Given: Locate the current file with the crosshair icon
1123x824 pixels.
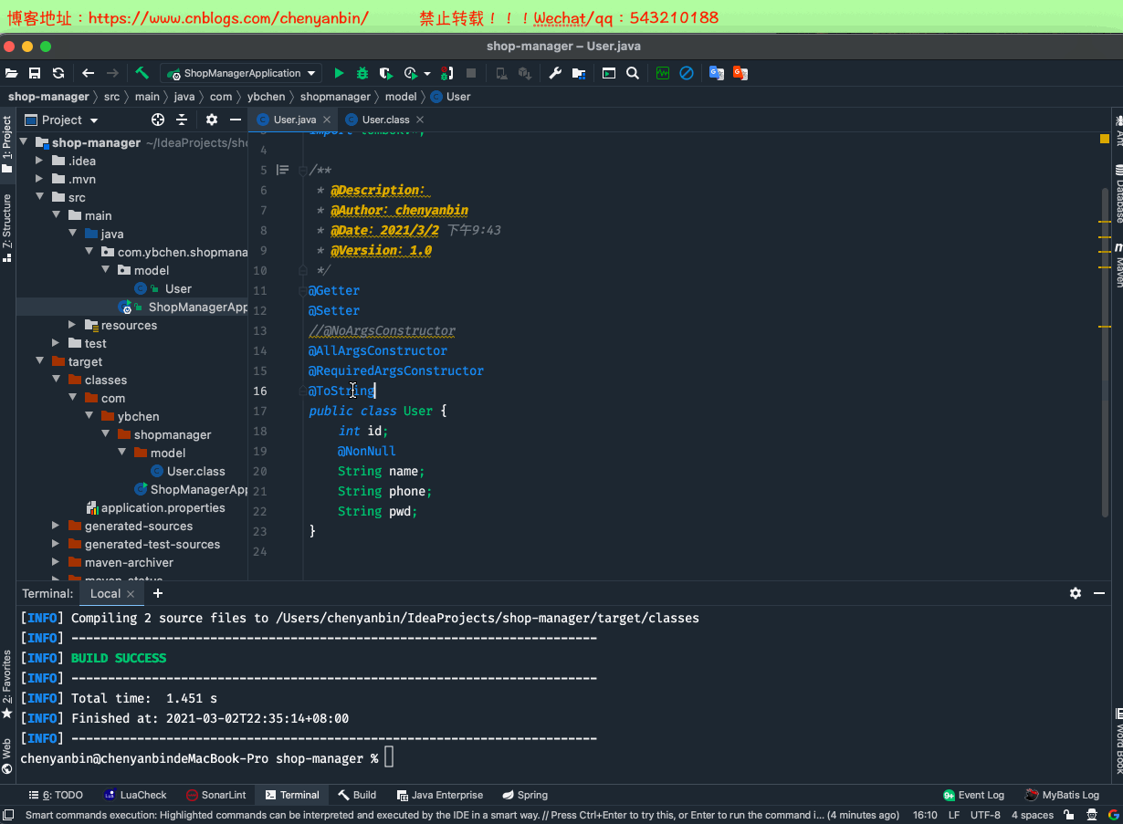Looking at the screenshot, I should tap(158, 120).
